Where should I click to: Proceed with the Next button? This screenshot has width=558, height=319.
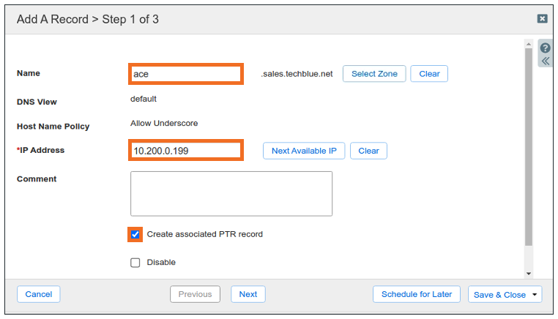[x=248, y=294]
